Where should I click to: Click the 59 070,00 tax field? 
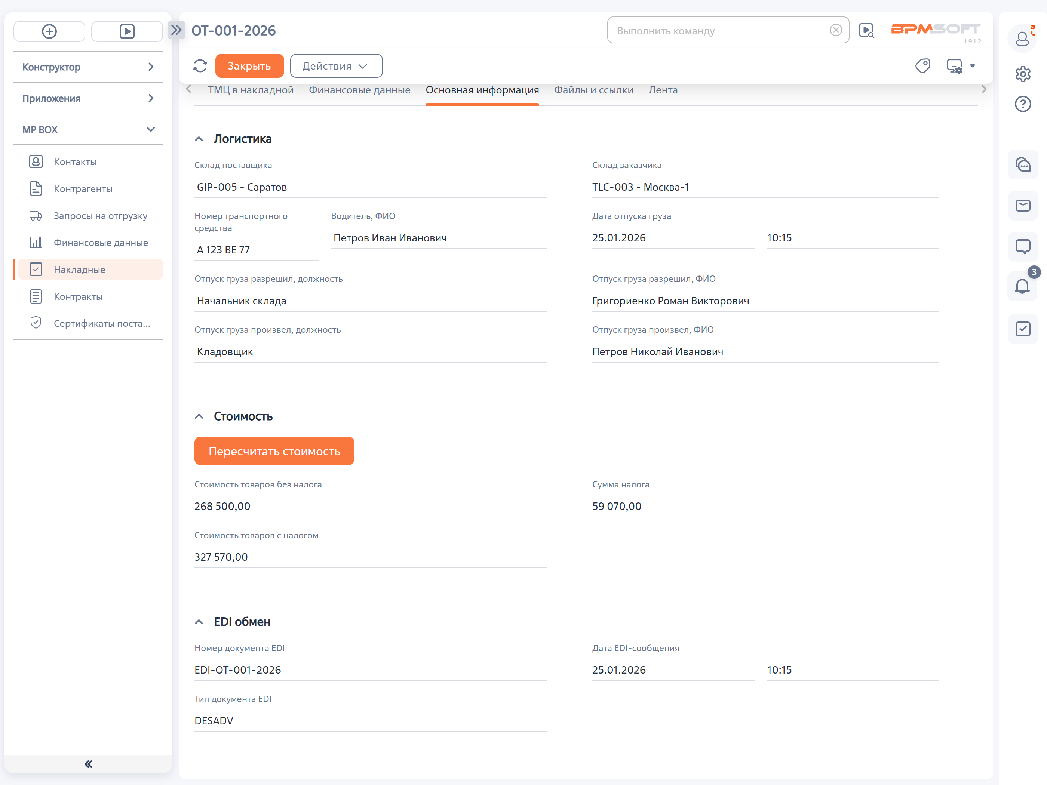[x=765, y=506]
